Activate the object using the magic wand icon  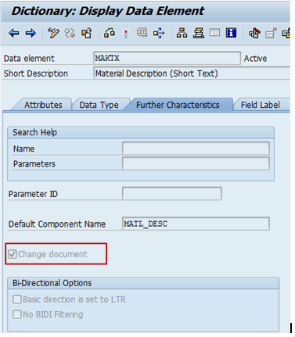(x=126, y=33)
